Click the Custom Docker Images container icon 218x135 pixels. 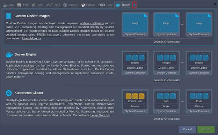click(8, 16)
